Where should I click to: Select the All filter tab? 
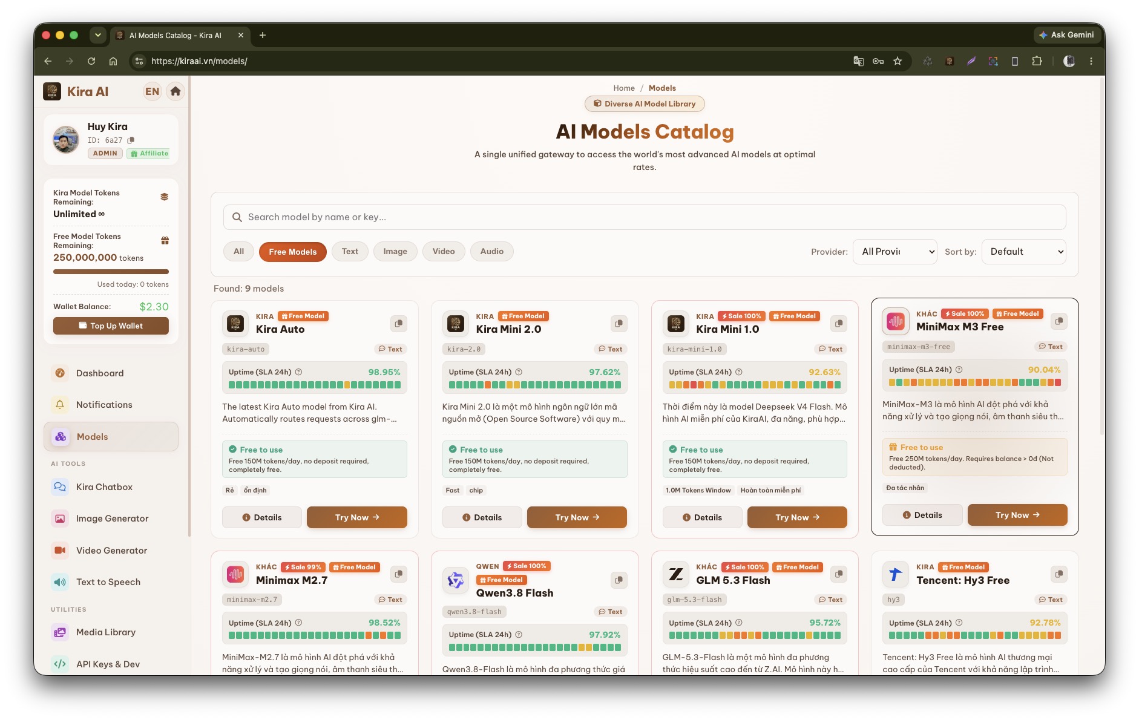point(238,252)
